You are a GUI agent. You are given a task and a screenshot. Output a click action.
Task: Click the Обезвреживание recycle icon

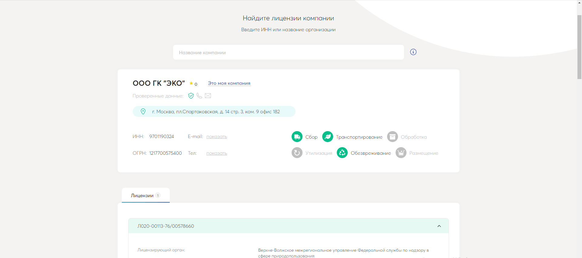click(x=342, y=153)
